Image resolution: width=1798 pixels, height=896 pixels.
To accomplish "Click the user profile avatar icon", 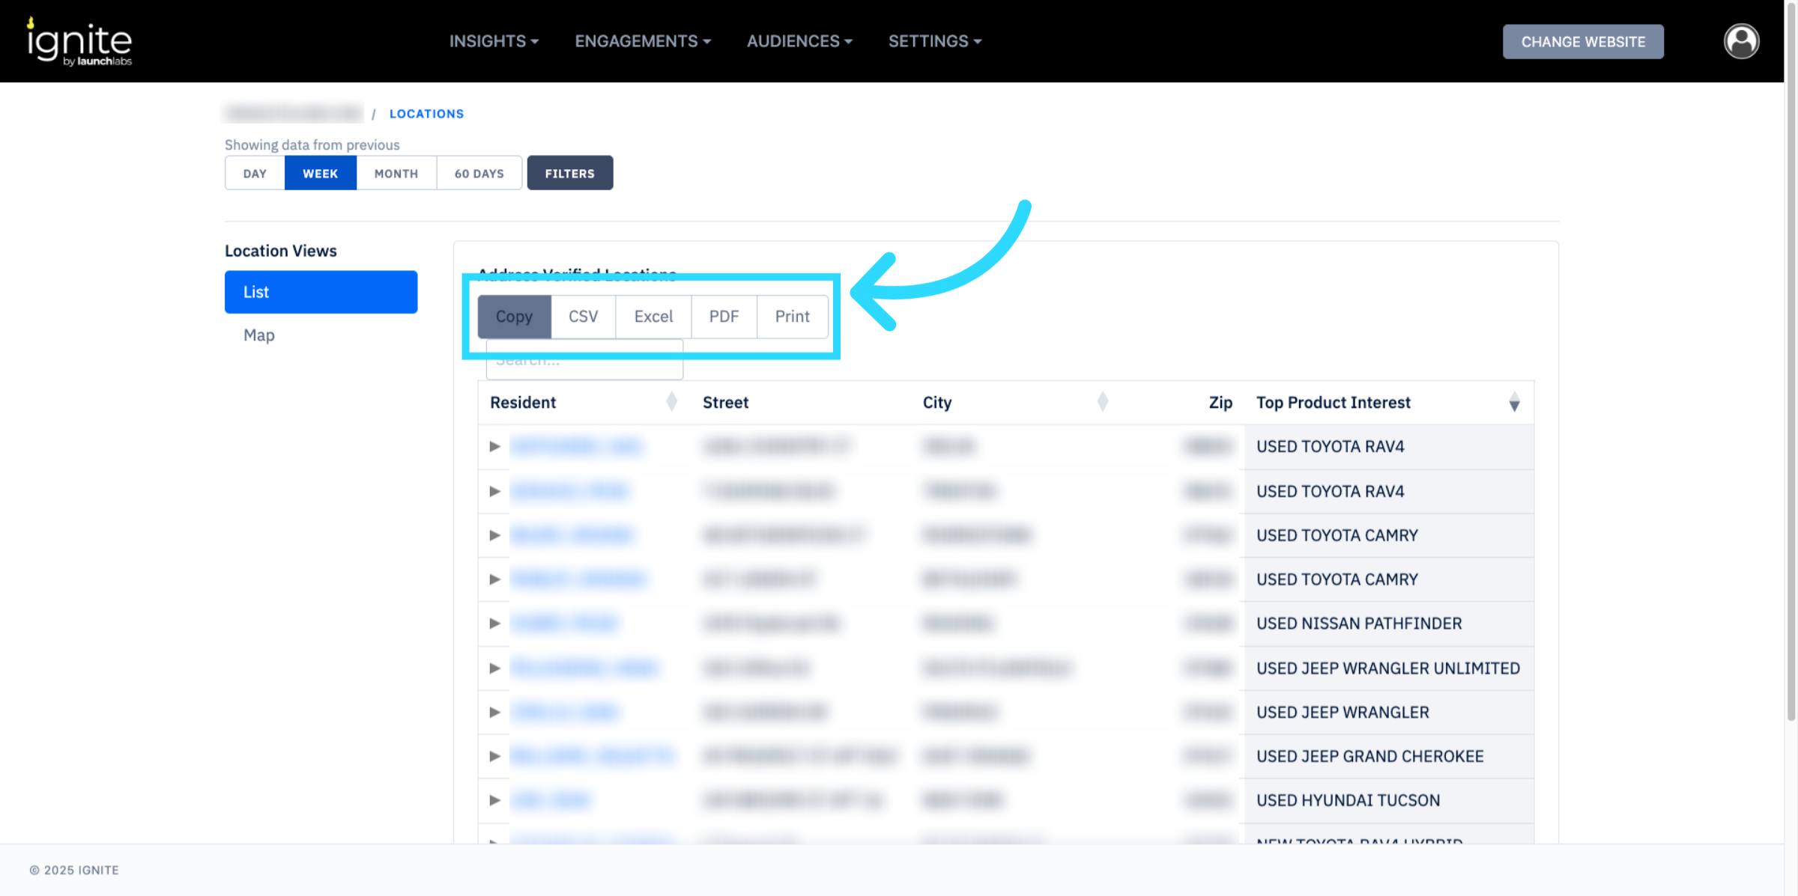I will pos(1741,41).
